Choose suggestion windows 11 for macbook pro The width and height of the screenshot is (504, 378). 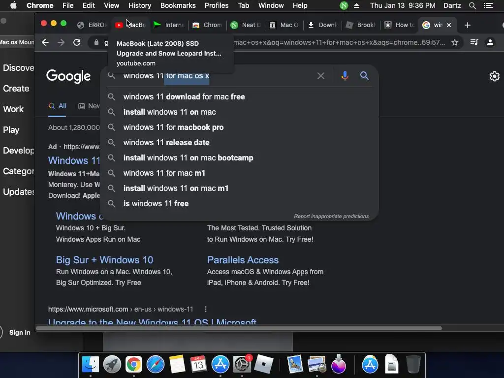pos(240,127)
